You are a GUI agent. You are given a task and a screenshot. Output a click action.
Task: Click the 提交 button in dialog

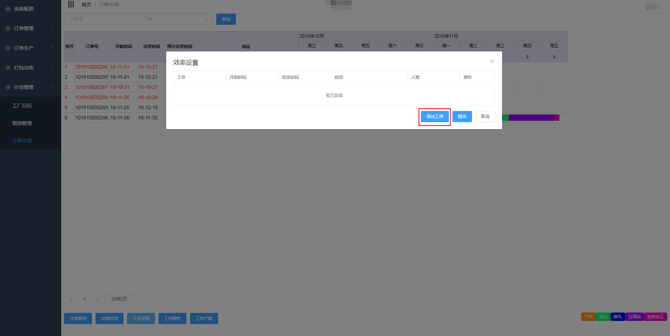coord(462,117)
